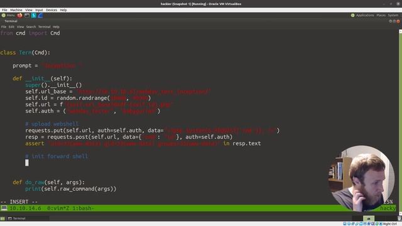The height and width of the screenshot is (226, 402).
Task: Click VirtualBox hard disk activity status icon
Action: 345,223
